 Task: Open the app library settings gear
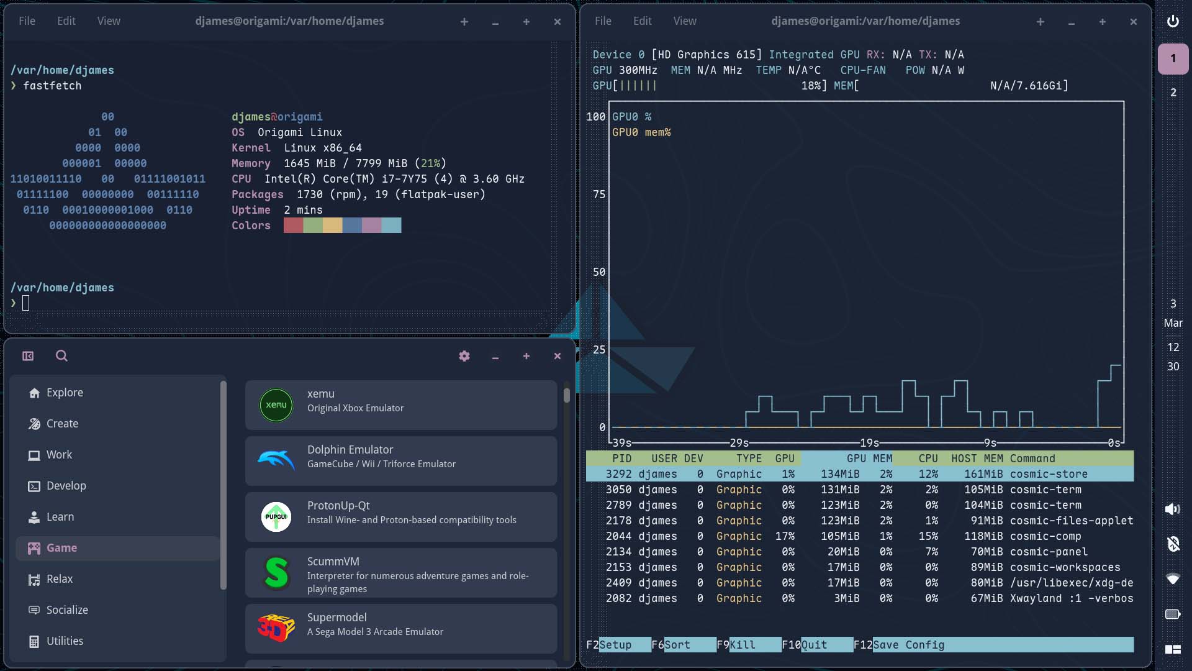tap(464, 356)
